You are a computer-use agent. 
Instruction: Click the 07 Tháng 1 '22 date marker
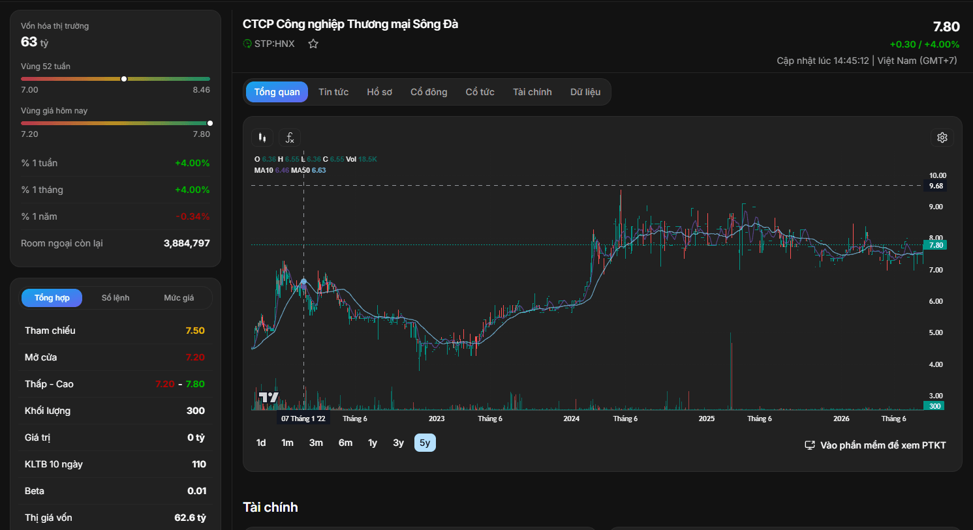pyautogui.click(x=303, y=419)
